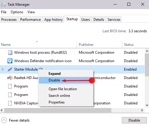Image resolution: width=149 pixels, height=124 pixels.
Task: Choose Expand in the context menu
Action: pos(66,74)
